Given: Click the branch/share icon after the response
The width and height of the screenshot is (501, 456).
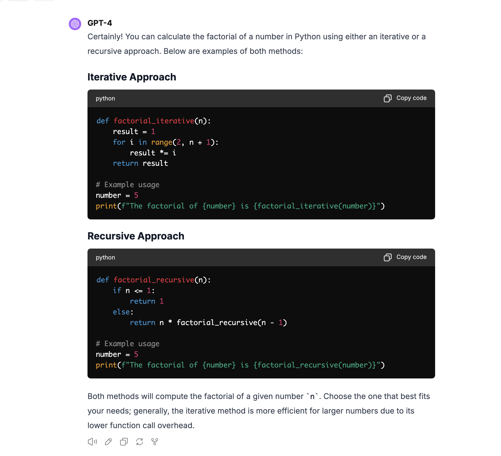Looking at the screenshot, I should coord(155,442).
